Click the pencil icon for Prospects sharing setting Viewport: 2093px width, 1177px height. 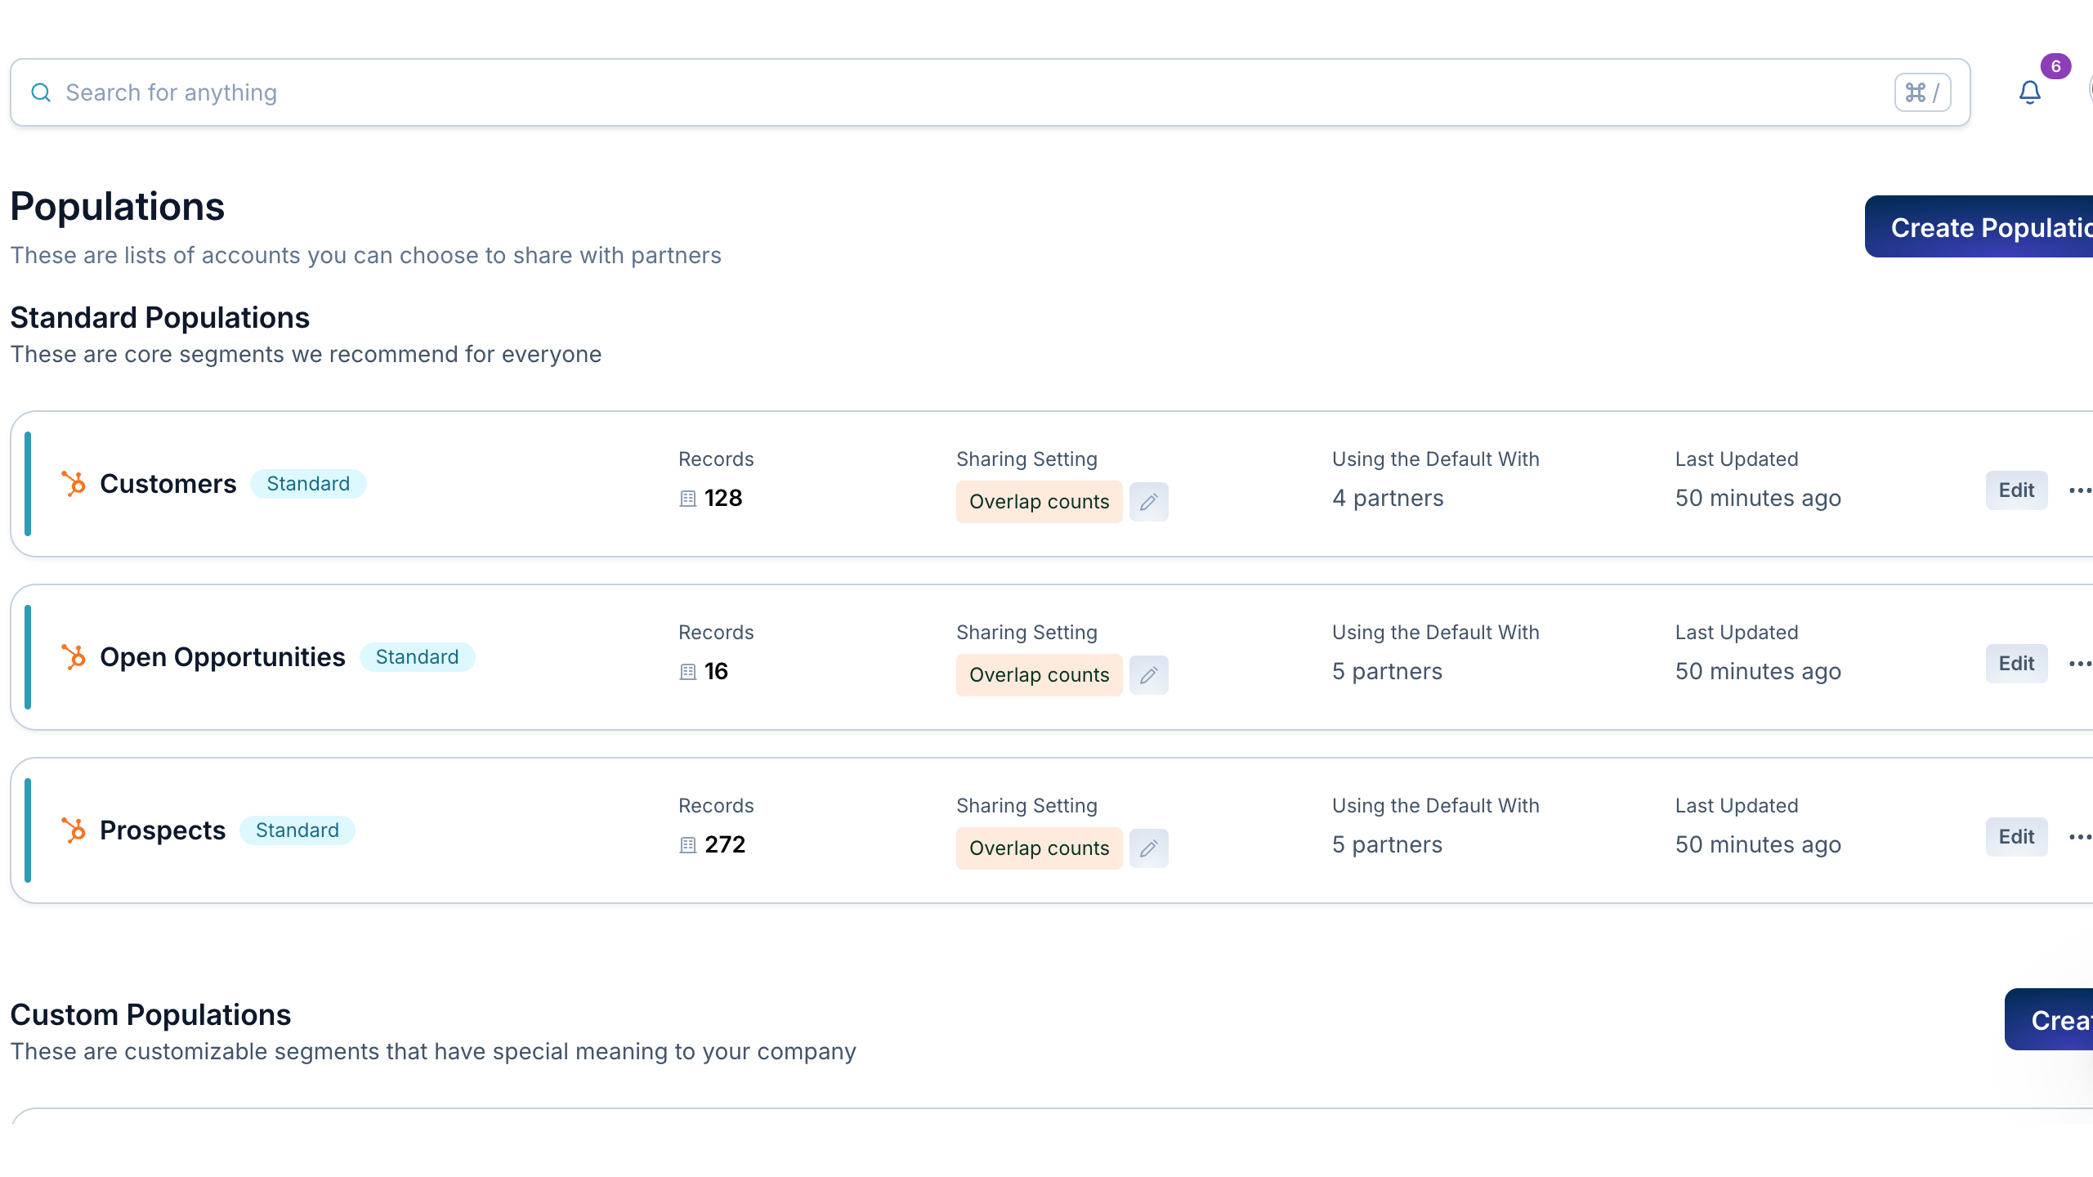click(1148, 848)
